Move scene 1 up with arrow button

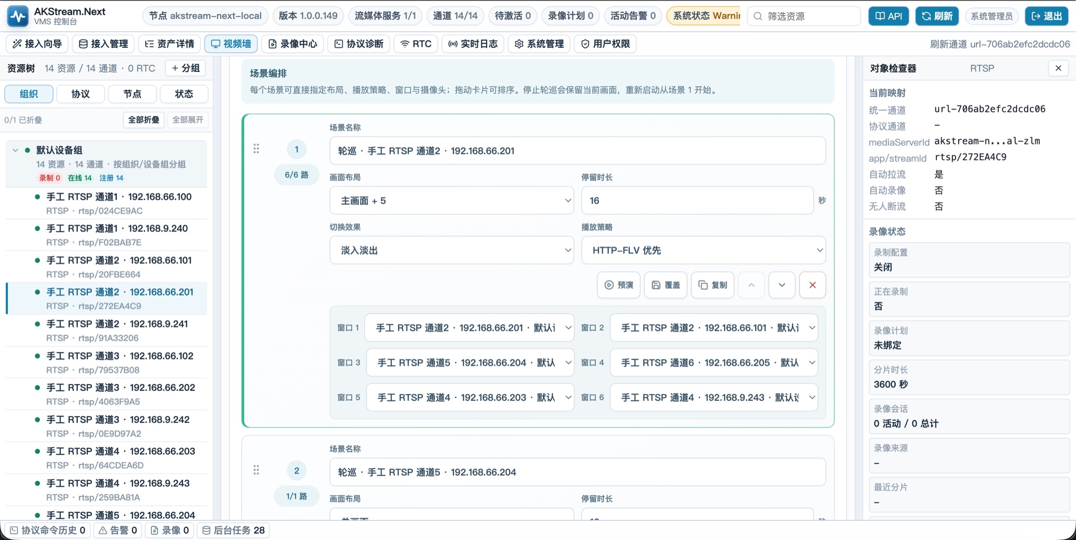751,285
